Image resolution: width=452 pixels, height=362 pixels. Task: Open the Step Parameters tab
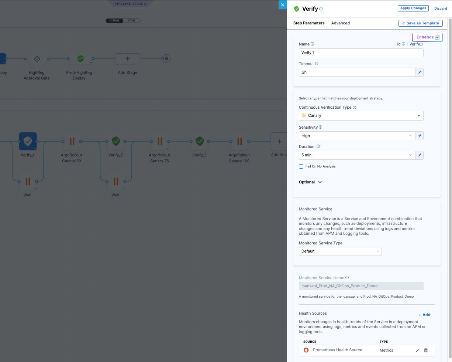pyautogui.click(x=309, y=23)
